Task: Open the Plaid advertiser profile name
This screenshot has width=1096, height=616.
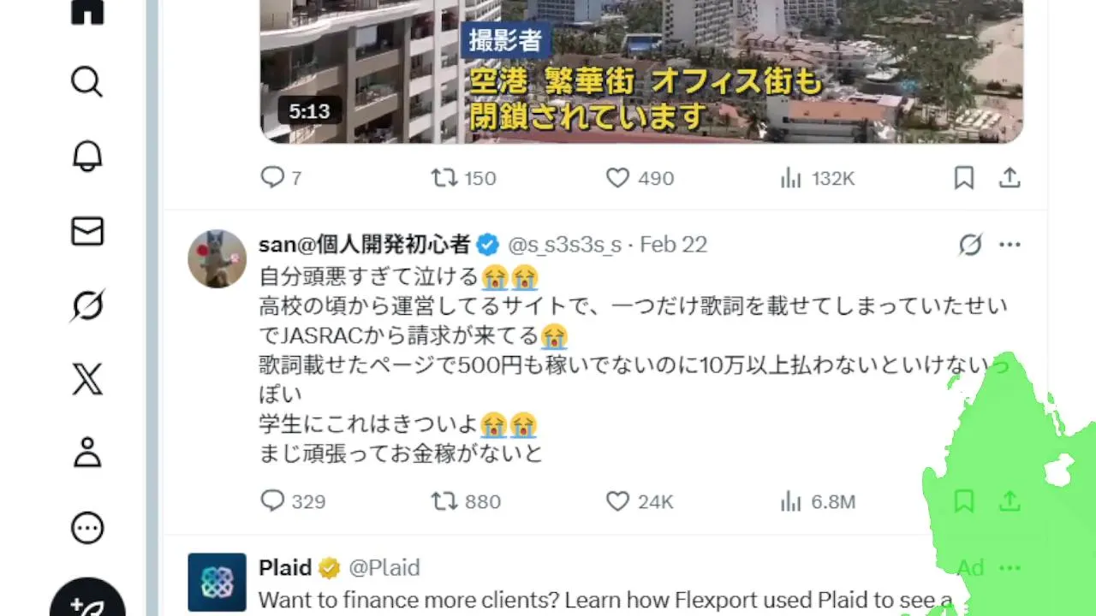Action: click(x=285, y=567)
